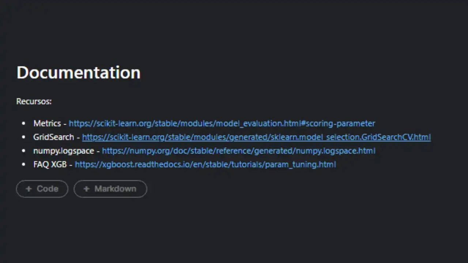
Task: Select the 'numpy.logspace' label text
Action: (63, 151)
